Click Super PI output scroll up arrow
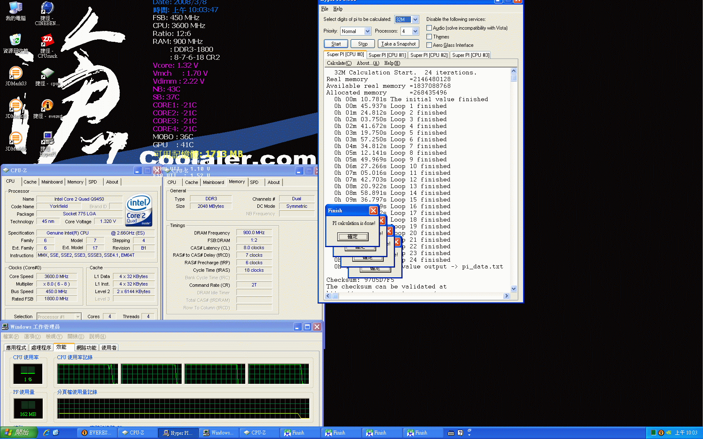703x439 pixels. [x=514, y=71]
